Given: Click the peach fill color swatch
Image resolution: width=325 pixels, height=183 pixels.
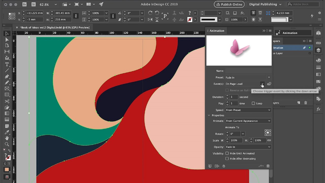Looking at the screenshot, I should tap(7, 170).
